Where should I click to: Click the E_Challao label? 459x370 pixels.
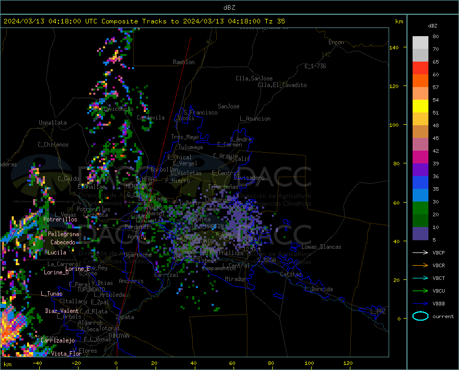pos(91,187)
